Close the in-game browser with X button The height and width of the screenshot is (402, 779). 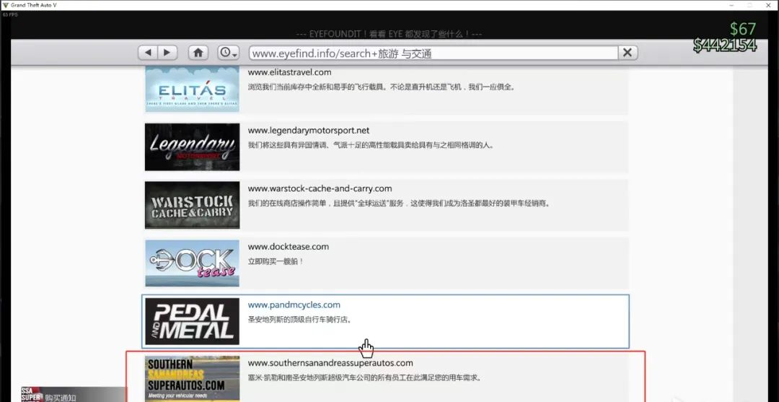[628, 53]
